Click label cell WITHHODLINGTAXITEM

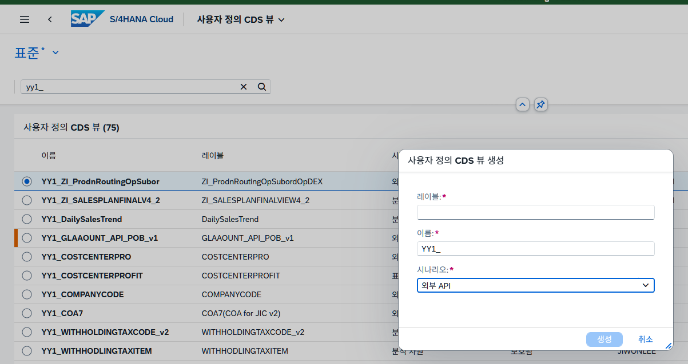(x=245, y=351)
